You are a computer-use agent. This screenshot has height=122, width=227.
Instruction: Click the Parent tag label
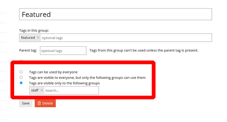pyautogui.click(x=28, y=51)
